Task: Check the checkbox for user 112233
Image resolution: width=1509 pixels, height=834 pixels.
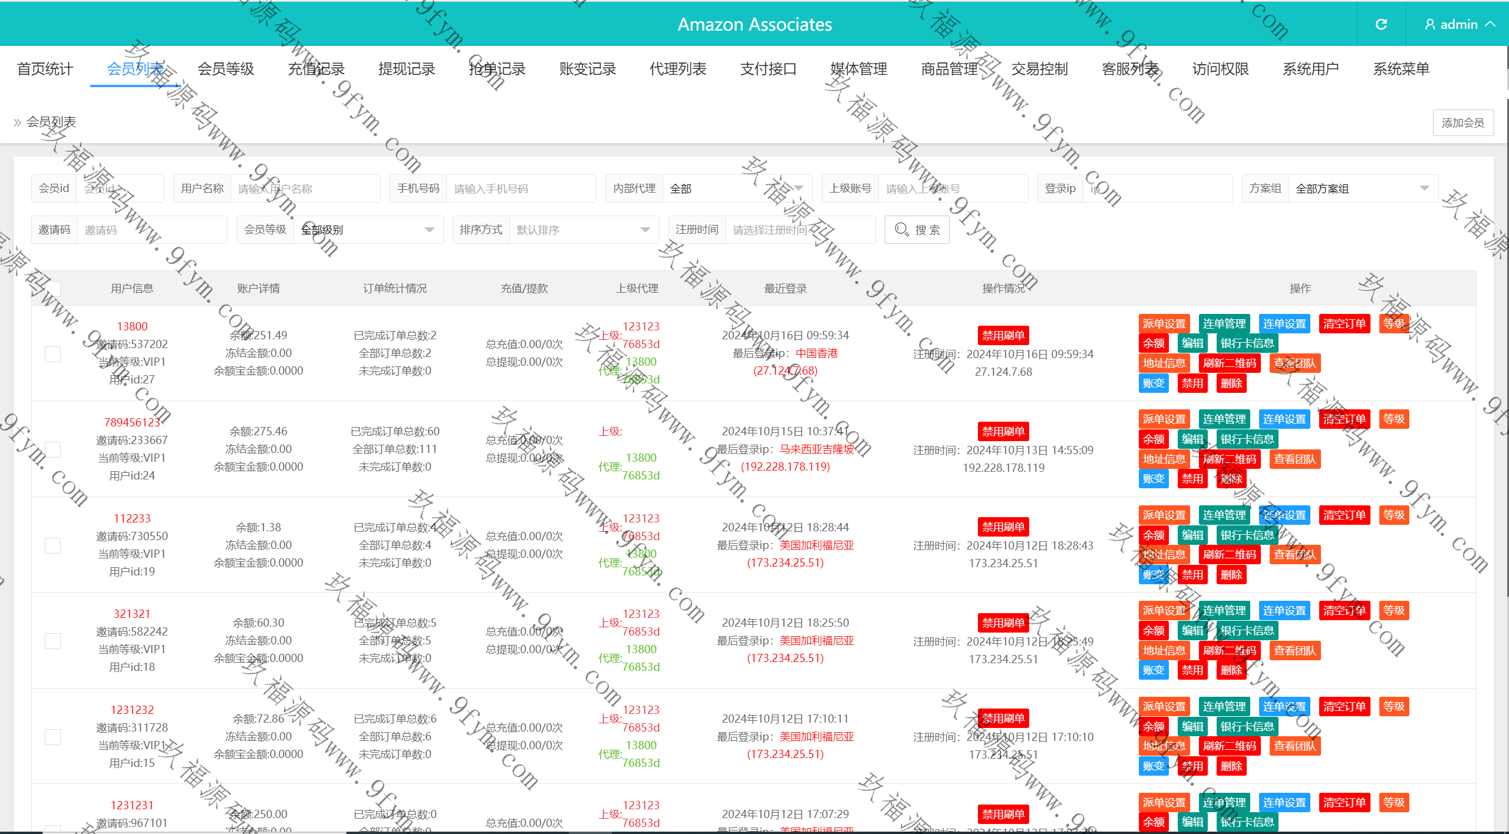Action: point(53,545)
